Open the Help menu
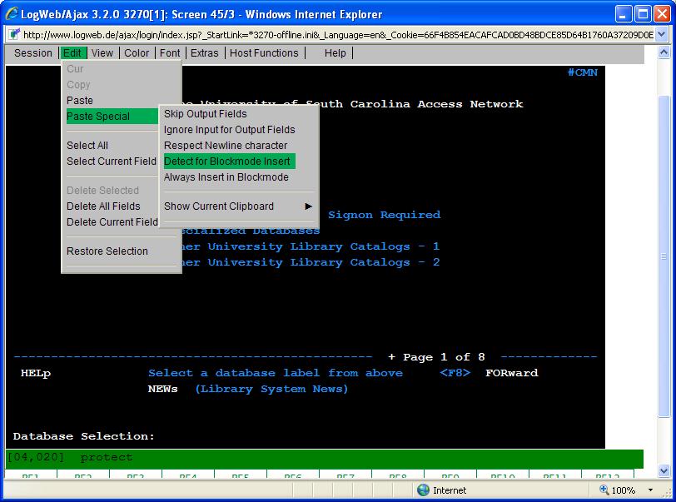The width and height of the screenshot is (676, 502). (x=335, y=53)
